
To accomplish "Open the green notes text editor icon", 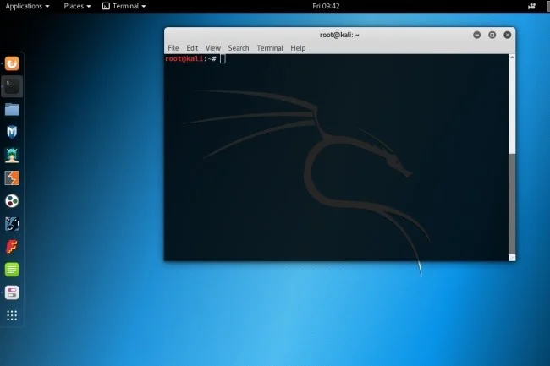I will point(12,270).
